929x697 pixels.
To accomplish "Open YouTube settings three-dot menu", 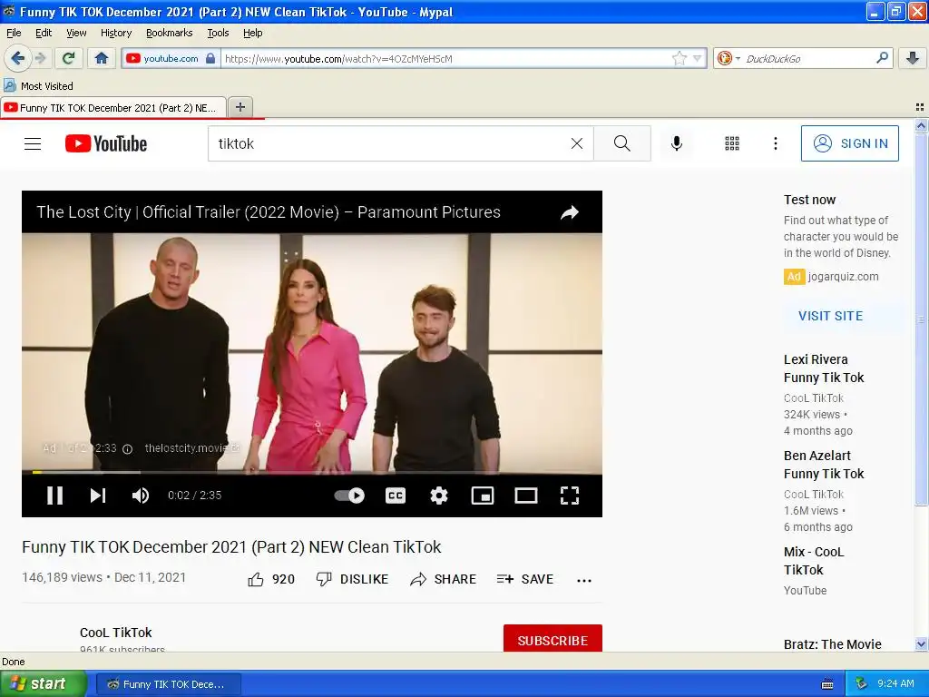I will pyautogui.click(x=775, y=143).
